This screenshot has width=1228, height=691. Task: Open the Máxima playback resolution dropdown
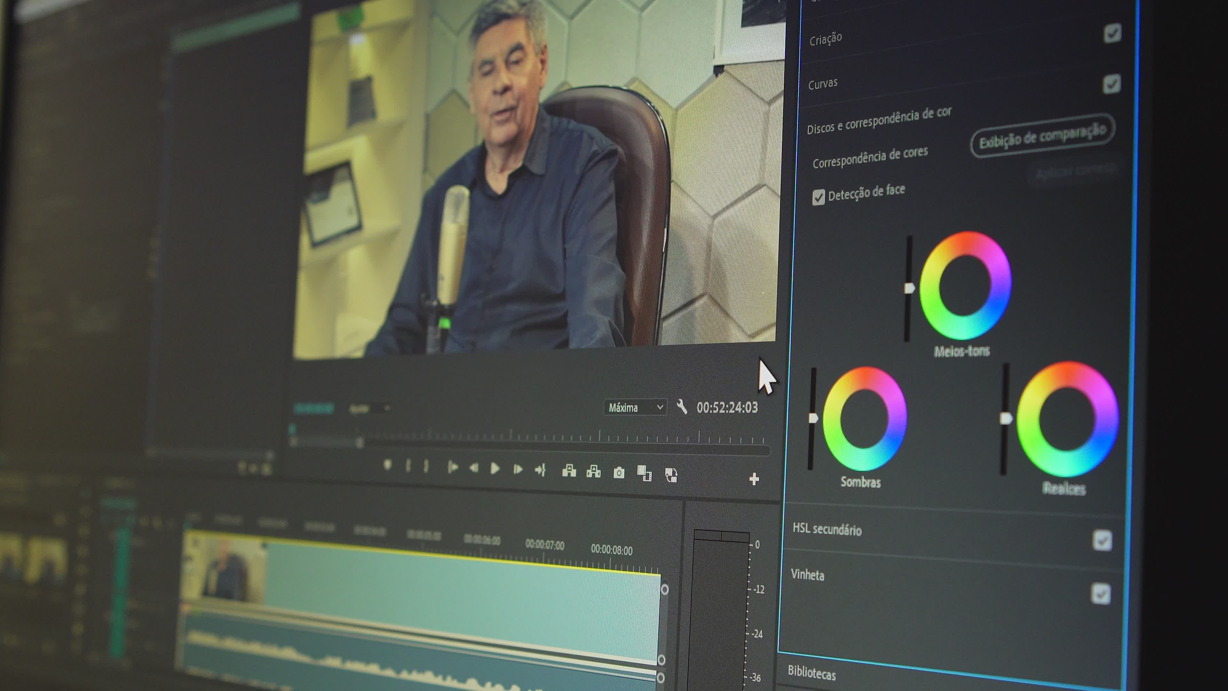pos(635,407)
